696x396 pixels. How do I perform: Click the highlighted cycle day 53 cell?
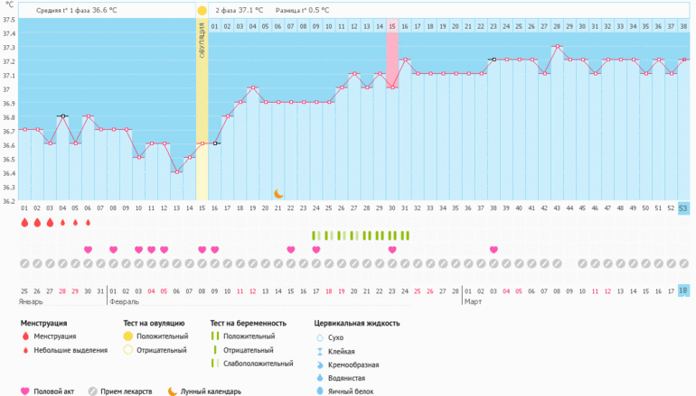point(683,208)
